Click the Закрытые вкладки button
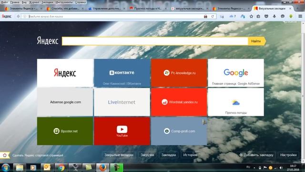The height and width of the screenshot is (172, 305). 119,155
